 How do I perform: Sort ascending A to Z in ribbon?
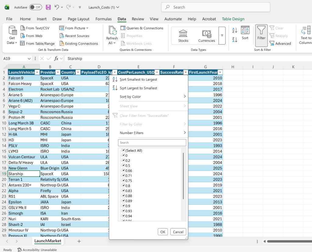click(x=235, y=30)
